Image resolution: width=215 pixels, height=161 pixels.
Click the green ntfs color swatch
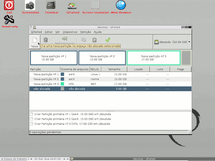(62, 84)
